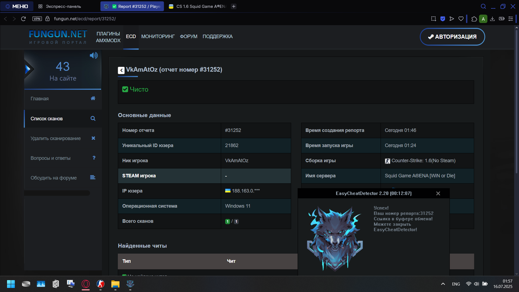Image resolution: width=519 pixels, height=292 pixels.
Task: Click the player send icon in toolbar
Action: pyautogui.click(x=452, y=19)
